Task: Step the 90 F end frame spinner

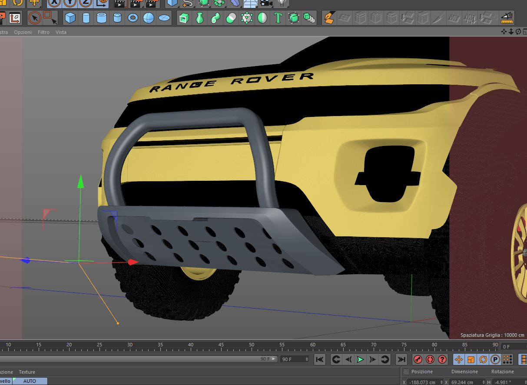Action: 307,359
